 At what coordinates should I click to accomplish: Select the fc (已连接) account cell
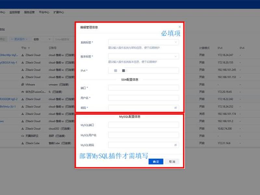click(55, 92)
